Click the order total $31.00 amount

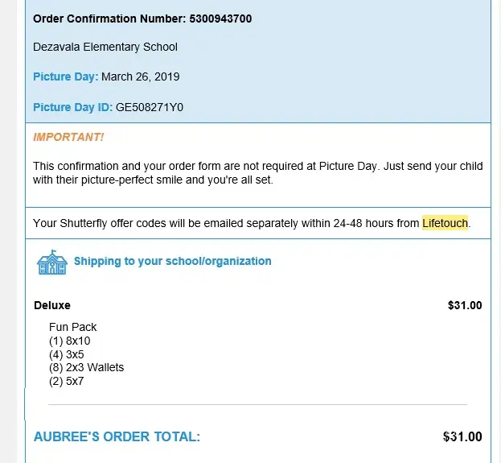tap(462, 437)
